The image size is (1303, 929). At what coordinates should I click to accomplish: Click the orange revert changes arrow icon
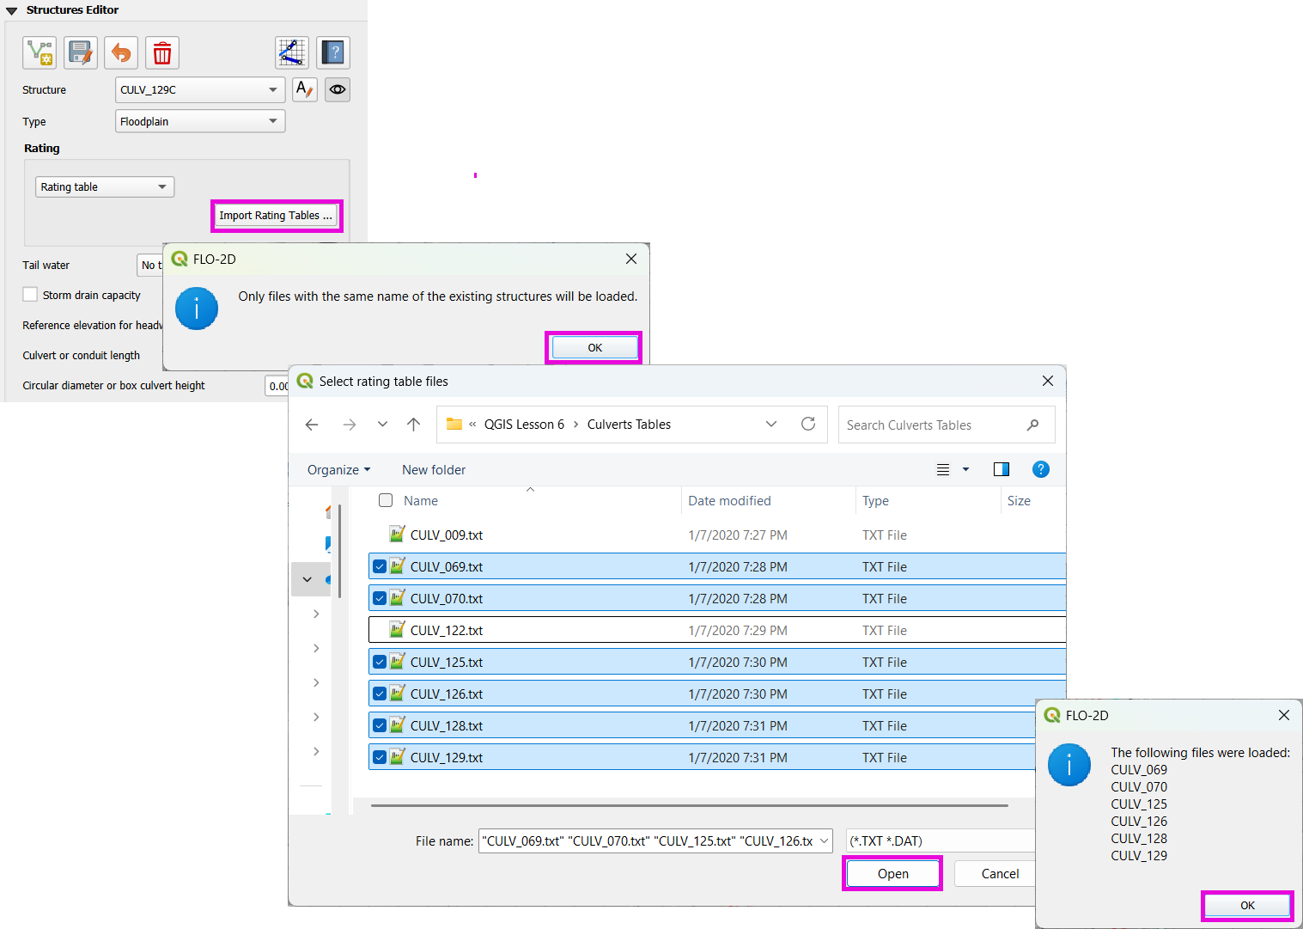click(121, 53)
